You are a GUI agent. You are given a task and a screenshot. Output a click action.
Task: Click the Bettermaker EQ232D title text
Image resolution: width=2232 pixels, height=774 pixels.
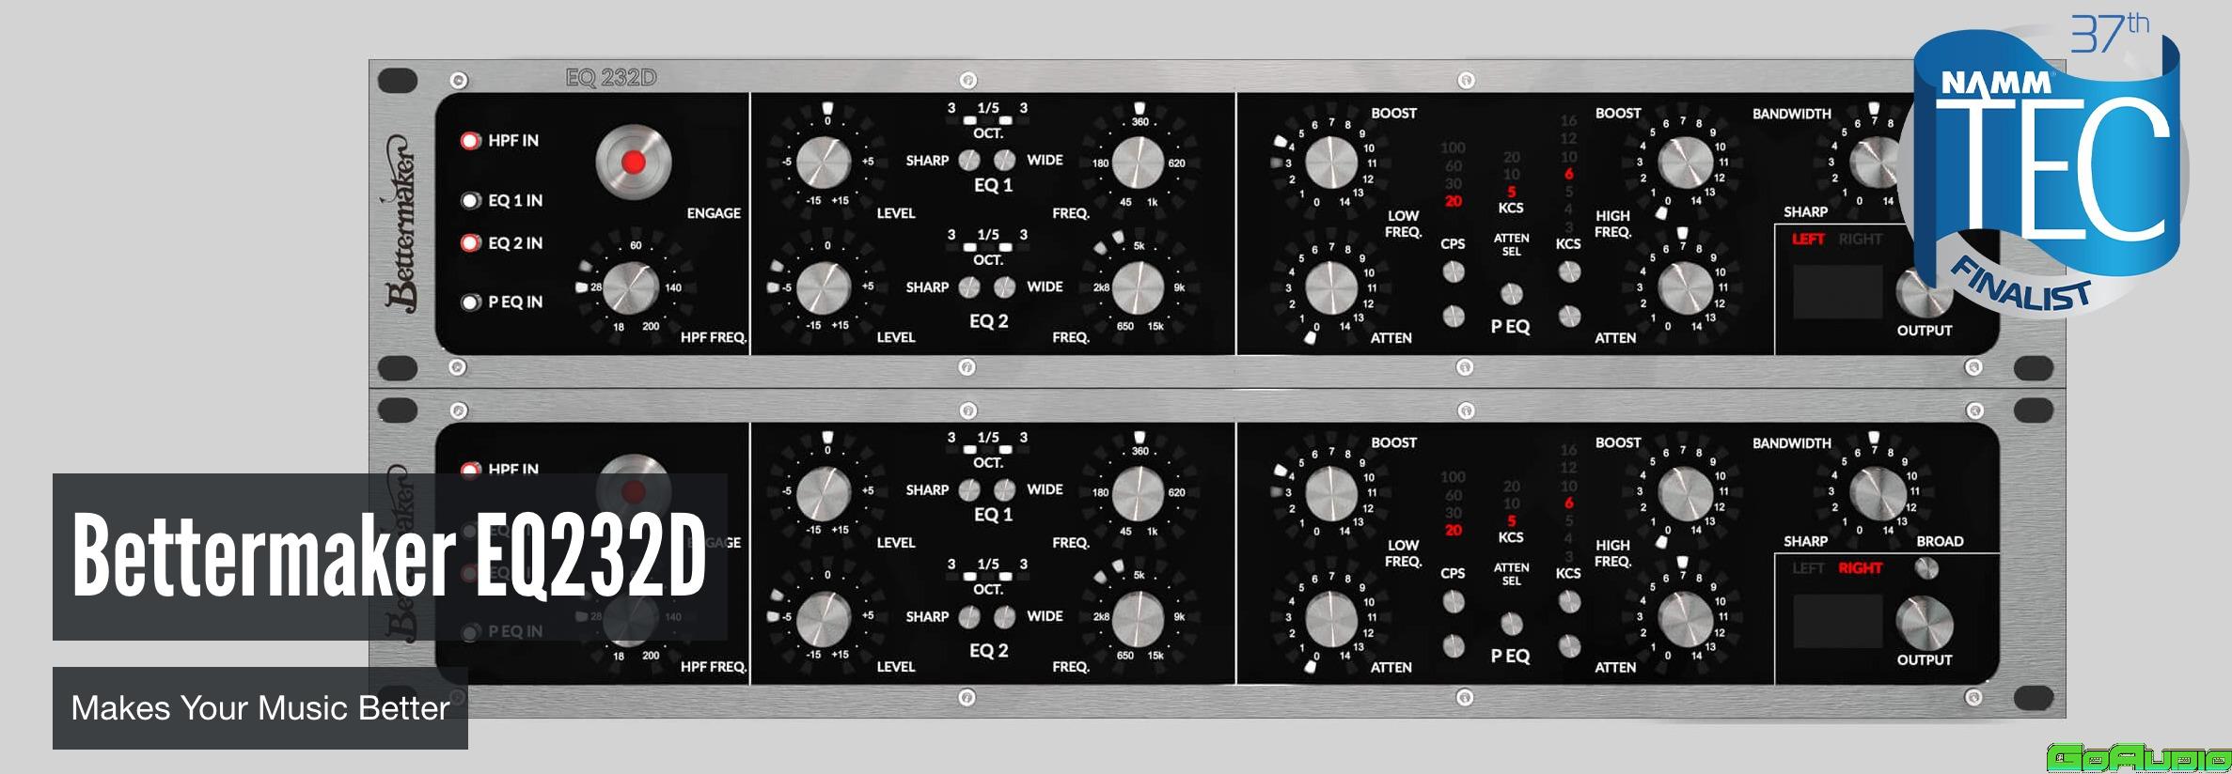pyautogui.click(x=388, y=556)
